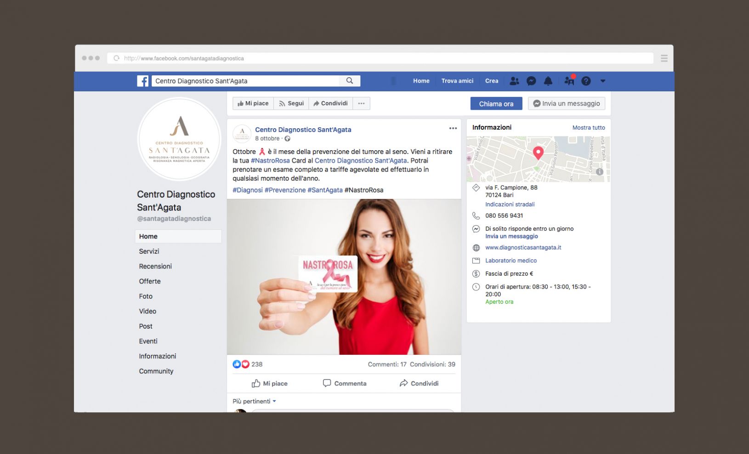Open the friends shortcut icon with red badge
749x454 pixels.
(x=569, y=80)
